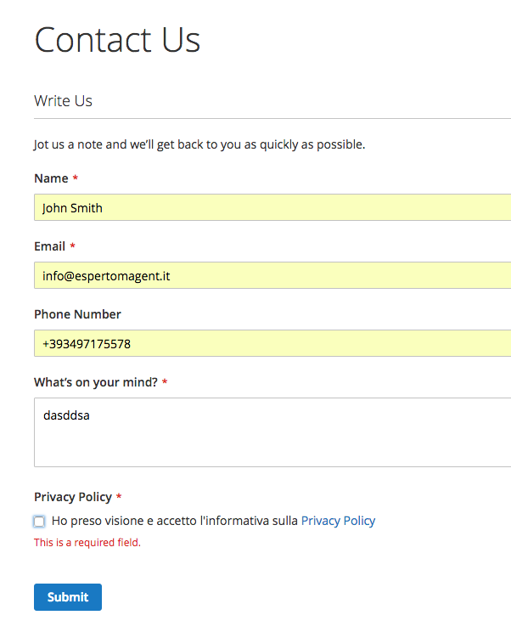This screenshot has width=511, height=632.
Task: Click the red asterisk beside Email
Action: click(x=72, y=245)
